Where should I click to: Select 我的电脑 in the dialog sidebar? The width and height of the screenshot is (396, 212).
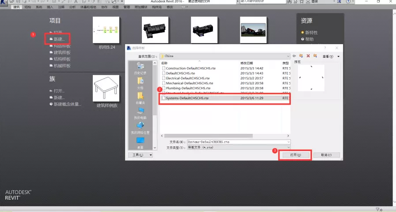(140, 113)
